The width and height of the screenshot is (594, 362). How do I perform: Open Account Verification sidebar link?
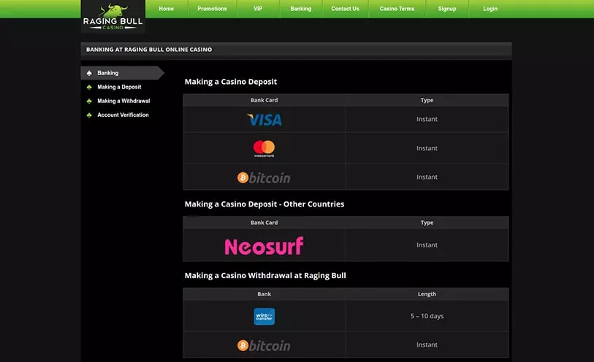pos(123,115)
